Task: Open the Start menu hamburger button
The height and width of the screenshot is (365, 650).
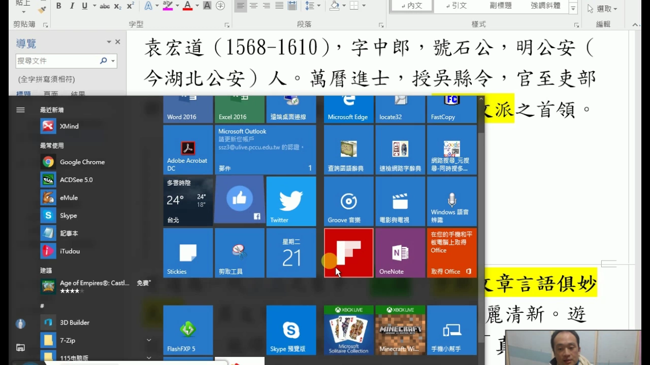Action: tap(20, 109)
